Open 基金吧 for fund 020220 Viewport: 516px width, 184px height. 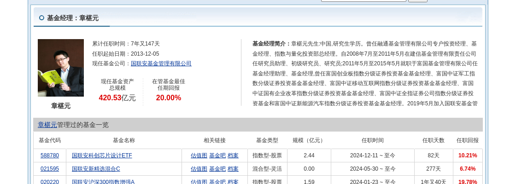(217, 182)
